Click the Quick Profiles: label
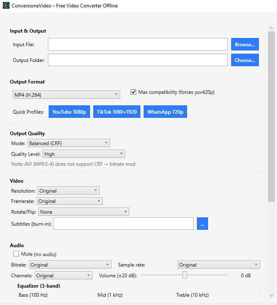The height and width of the screenshot is (305, 277). point(28,112)
